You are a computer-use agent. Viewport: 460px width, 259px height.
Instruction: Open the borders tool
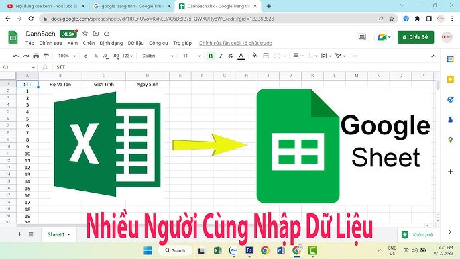266,56
